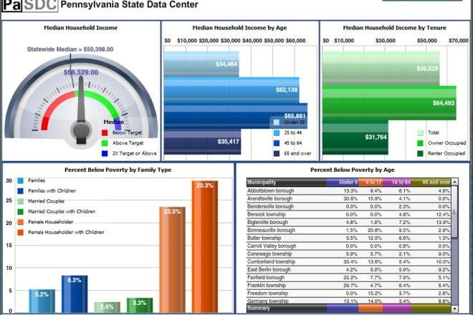473x315 pixels.
Task: Select the Arendtsville borough row
Action: click(349, 198)
